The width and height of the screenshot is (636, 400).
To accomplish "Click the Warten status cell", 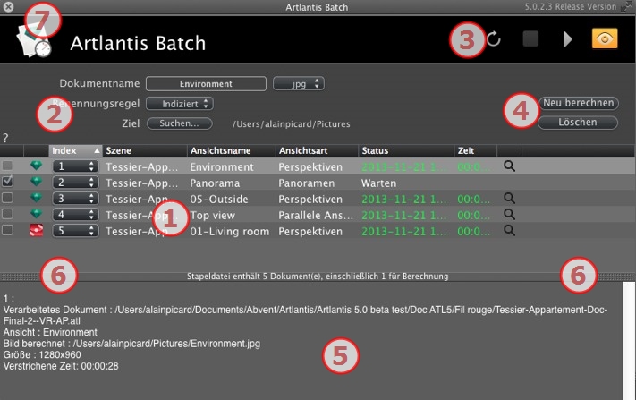I will click(379, 183).
